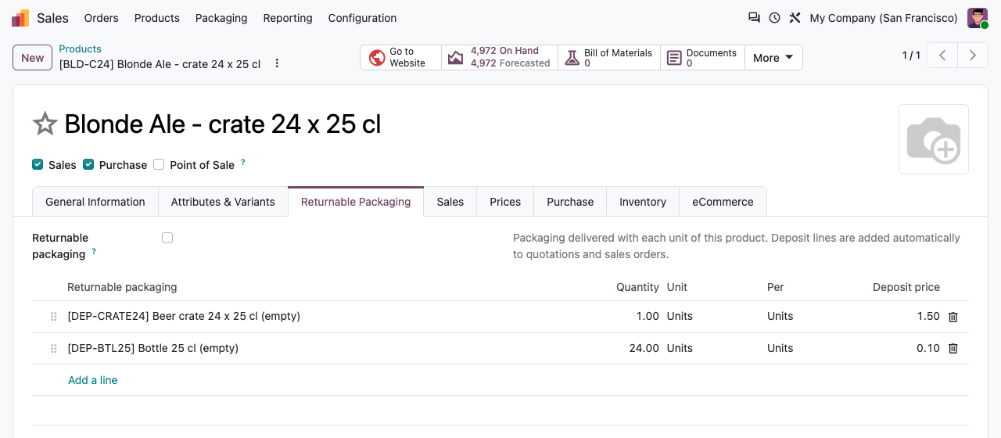The width and height of the screenshot is (1001, 438).
Task: Mark product as favorite with star icon
Action: (45, 124)
